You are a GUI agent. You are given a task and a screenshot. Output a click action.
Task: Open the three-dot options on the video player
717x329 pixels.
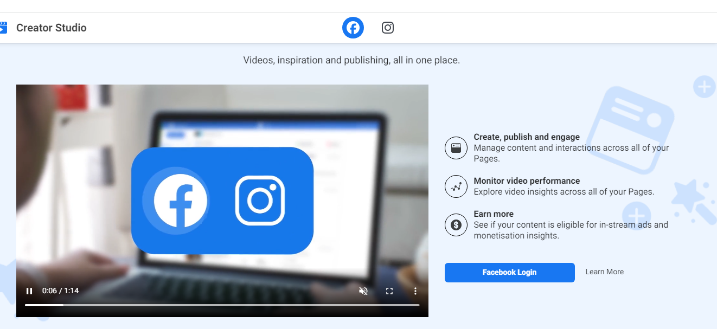[x=415, y=291]
